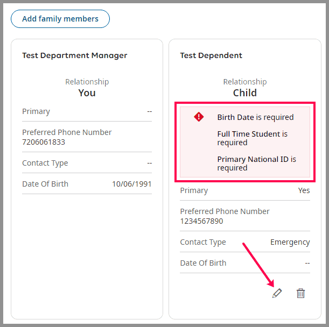Click the You relationship label
The image size is (329, 327).
tap(87, 93)
